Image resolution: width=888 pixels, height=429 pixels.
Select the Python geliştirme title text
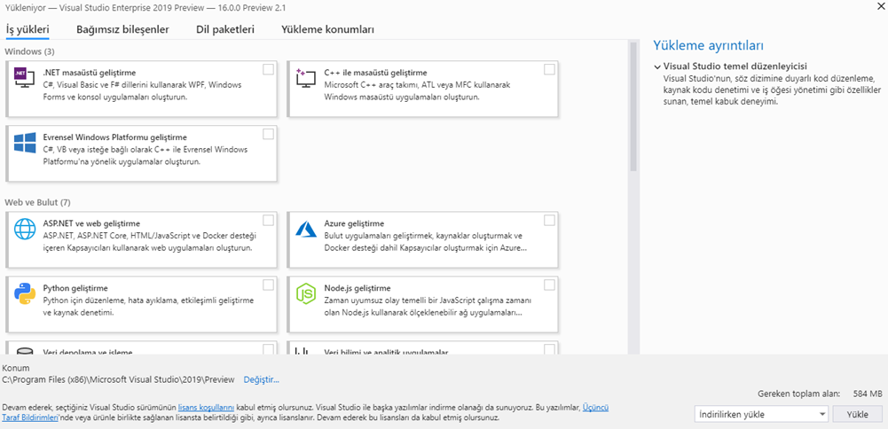[x=75, y=287]
